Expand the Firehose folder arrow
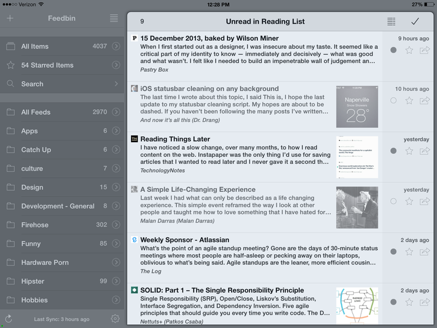The image size is (437, 328). pyautogui.click(x=116, y=225)
